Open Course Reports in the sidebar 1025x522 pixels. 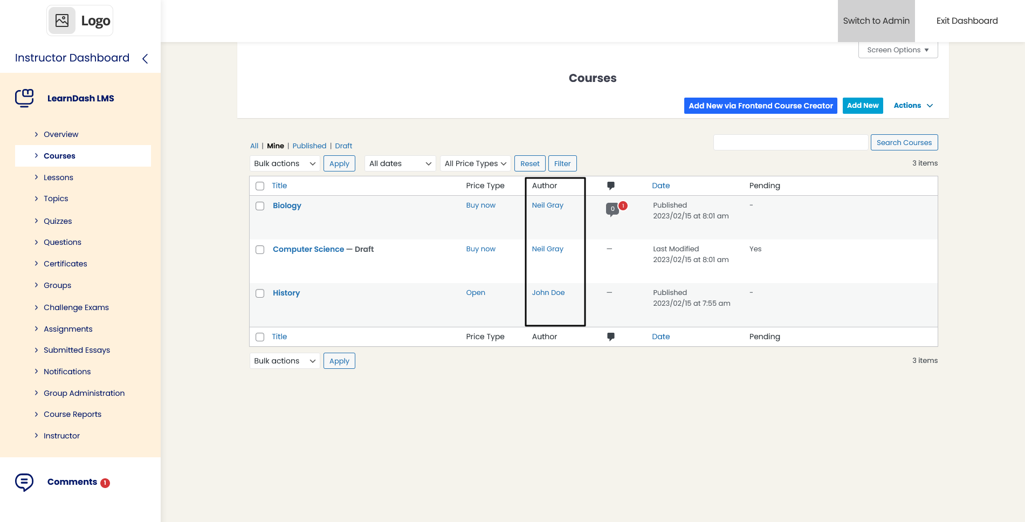(72, 414)
